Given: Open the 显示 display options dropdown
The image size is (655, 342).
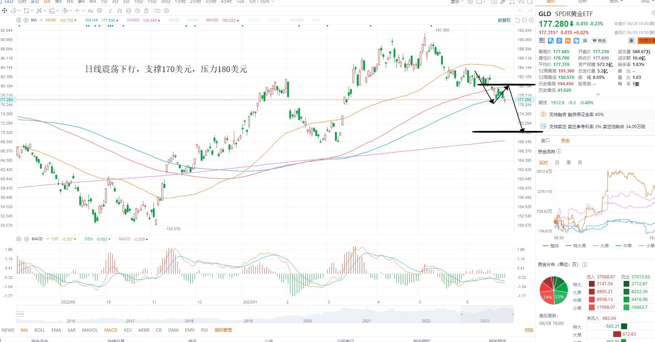Looking at the screenshot, I should pyautogui.click(x=457, y=2).
